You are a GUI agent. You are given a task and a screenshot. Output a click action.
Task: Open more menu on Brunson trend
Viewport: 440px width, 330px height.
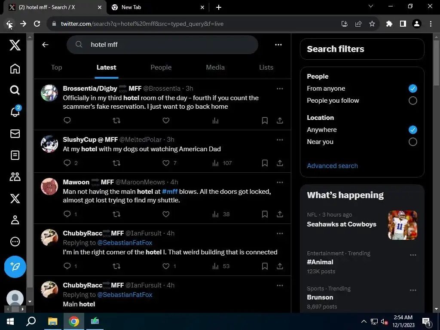point(413,290)
